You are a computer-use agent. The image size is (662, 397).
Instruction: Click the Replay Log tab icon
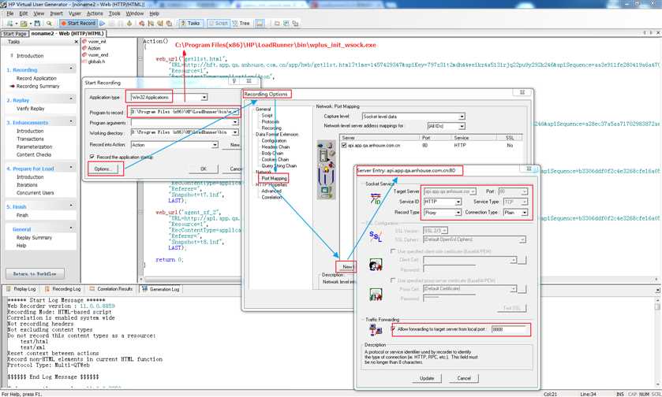tap(9, 289)
